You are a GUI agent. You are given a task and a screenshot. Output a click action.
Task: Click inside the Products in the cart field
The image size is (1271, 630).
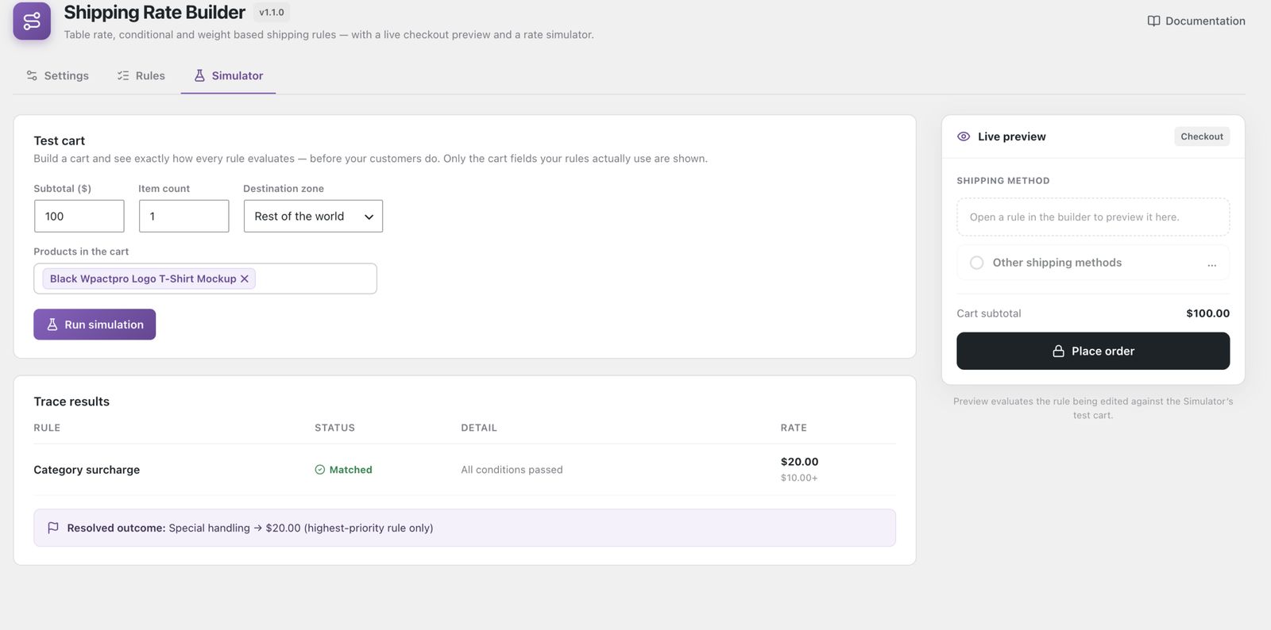[205, 279]
